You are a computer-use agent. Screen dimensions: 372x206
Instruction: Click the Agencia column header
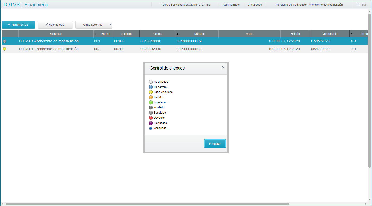pyautogui.click(x=126, y=34)
